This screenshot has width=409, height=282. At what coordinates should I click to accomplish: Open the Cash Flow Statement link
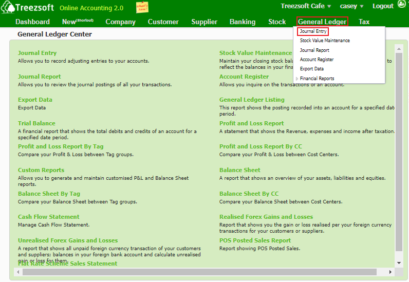pyautogui.click(x=48, y=217)
